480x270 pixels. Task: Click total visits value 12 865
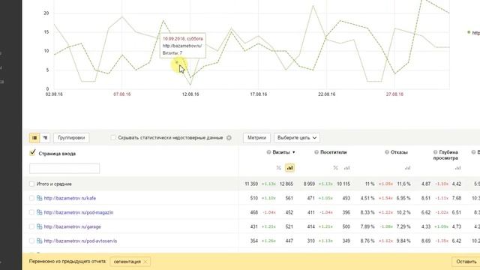point(286,184)
